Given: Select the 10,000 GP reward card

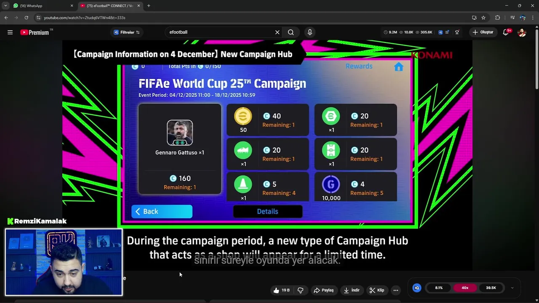Looking at the screenshot, I should (x=355, y=187).
